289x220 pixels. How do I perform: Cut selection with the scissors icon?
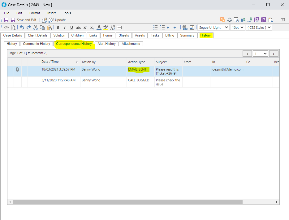(x=35, y=28)
